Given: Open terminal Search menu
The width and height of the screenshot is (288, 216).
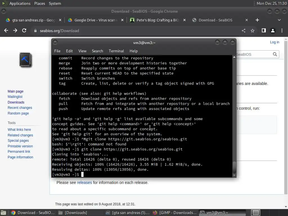Looking at the screenshot, I should pos(97,51).
